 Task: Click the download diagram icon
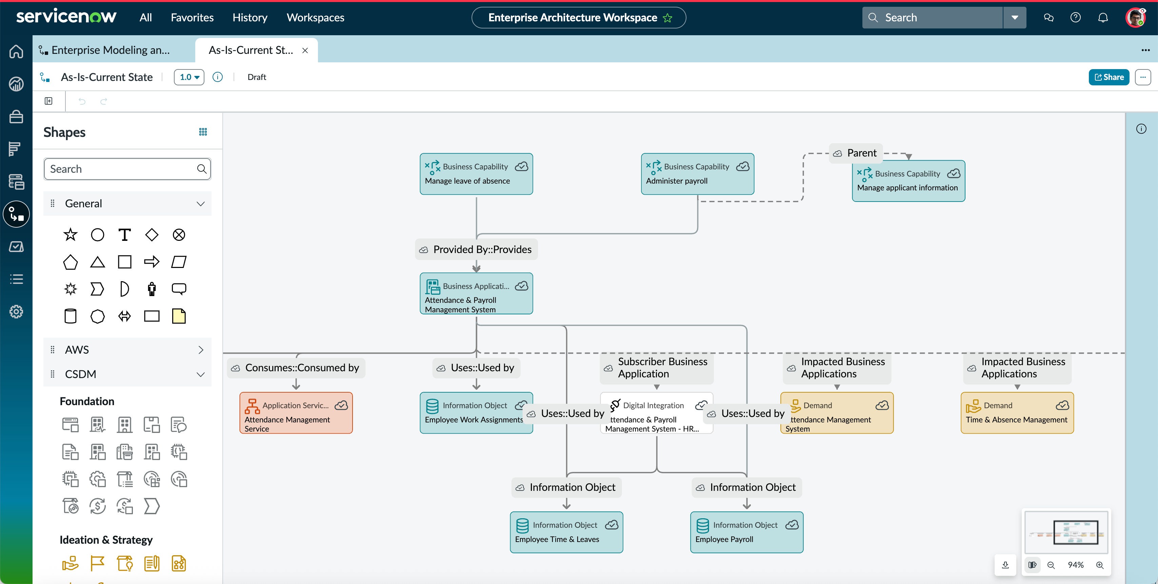1005,565
